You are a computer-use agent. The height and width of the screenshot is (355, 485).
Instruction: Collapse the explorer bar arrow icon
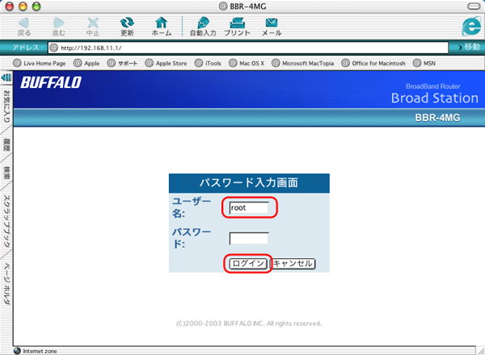[6, 77]
